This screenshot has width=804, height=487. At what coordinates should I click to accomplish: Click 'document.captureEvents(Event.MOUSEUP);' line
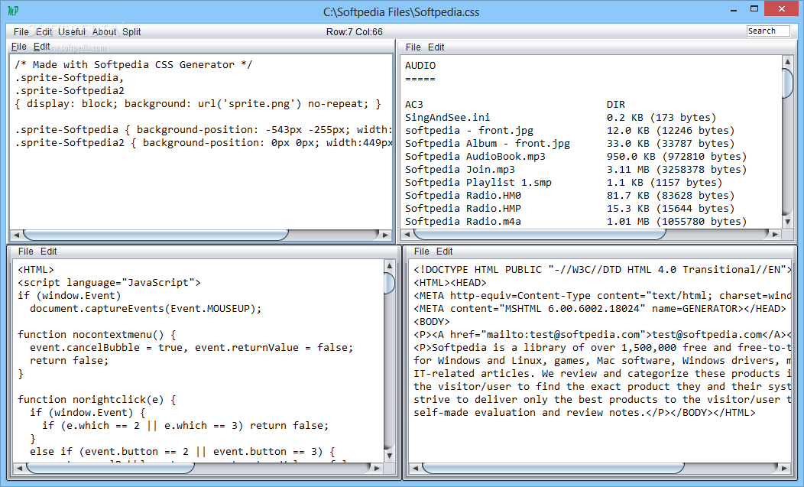coord(146,309)
